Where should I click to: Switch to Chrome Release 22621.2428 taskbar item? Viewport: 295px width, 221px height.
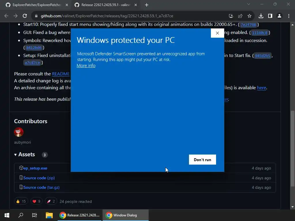pyautogui.click(x=80, y=215)
